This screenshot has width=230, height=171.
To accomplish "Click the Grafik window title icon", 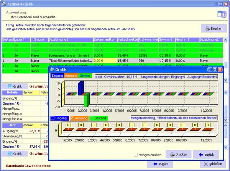I will (x=52, y=70).
